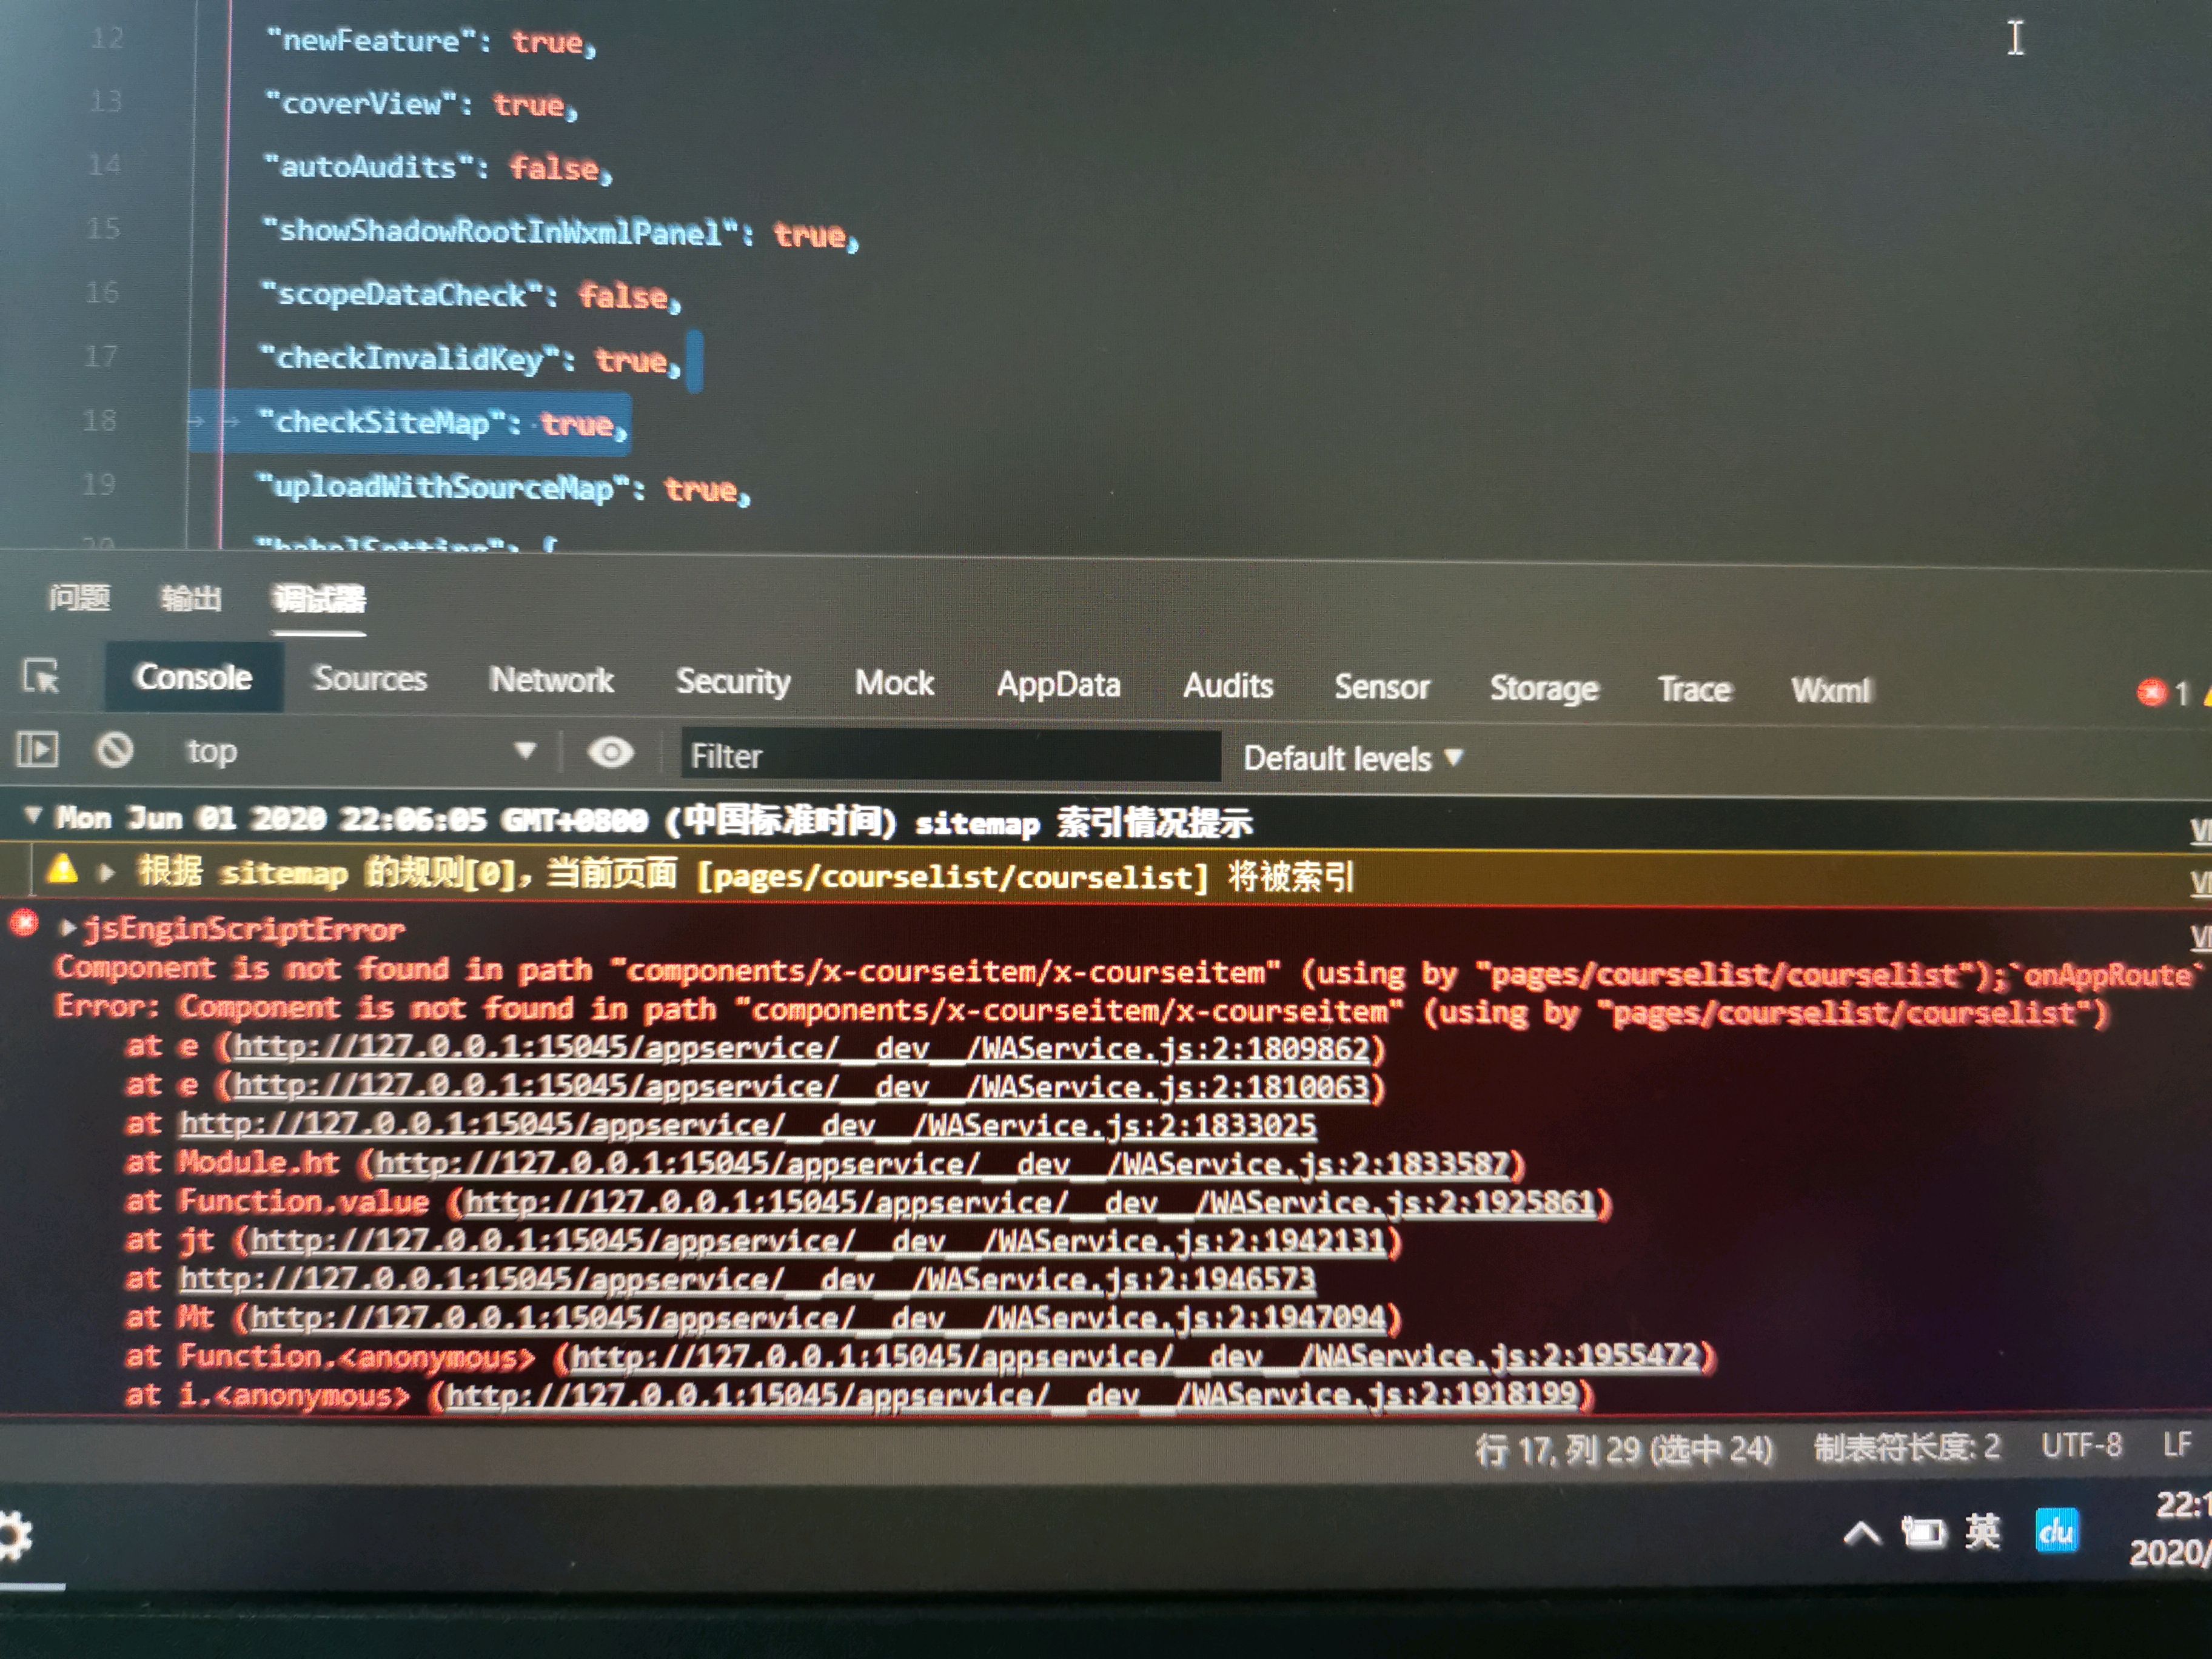Open the Storage tab

1544,689
